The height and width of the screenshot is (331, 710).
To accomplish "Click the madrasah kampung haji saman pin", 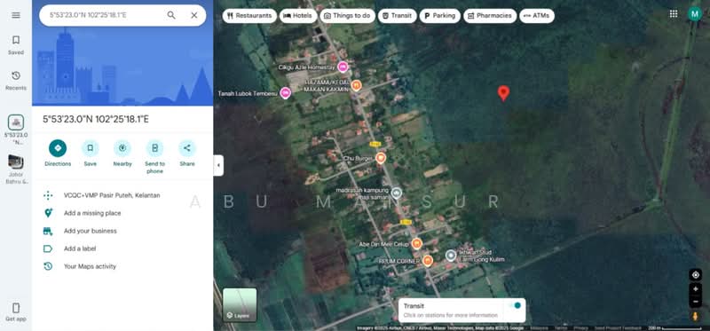I will pyautogui.click(x=396, y=193).
